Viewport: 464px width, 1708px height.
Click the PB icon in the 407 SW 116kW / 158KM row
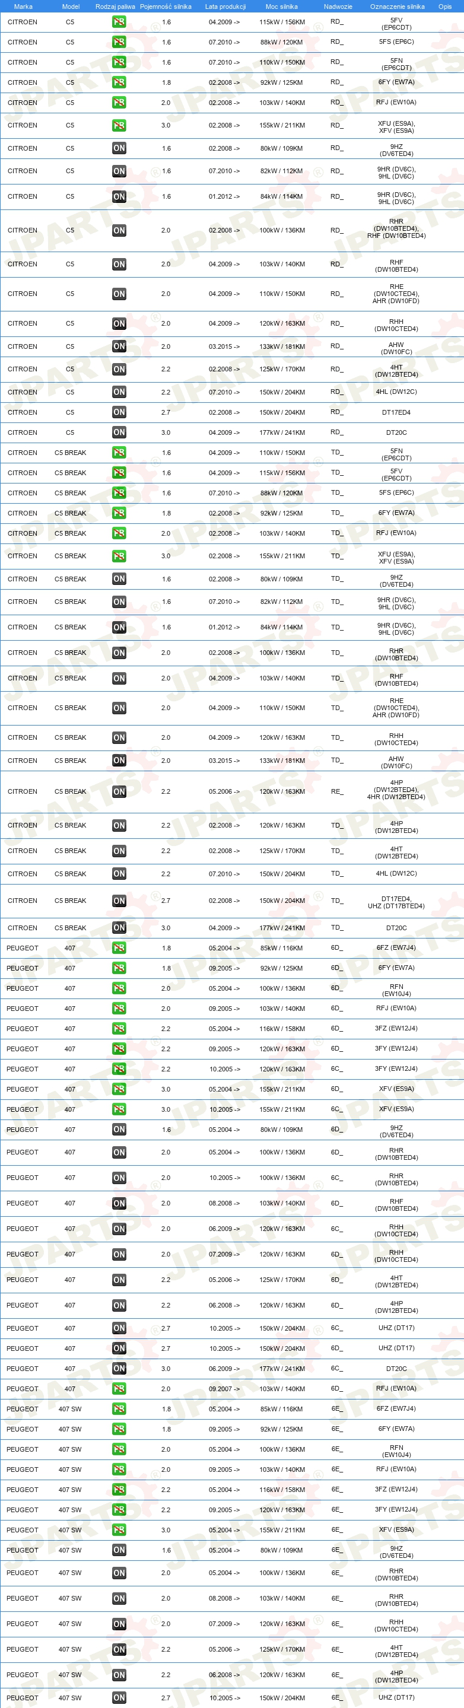[x=119, y=1490]
